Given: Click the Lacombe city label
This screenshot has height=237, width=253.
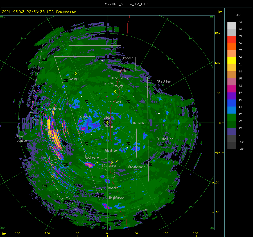Looking at the screenshot, I should pyautogui.click(x=121, y=71).
